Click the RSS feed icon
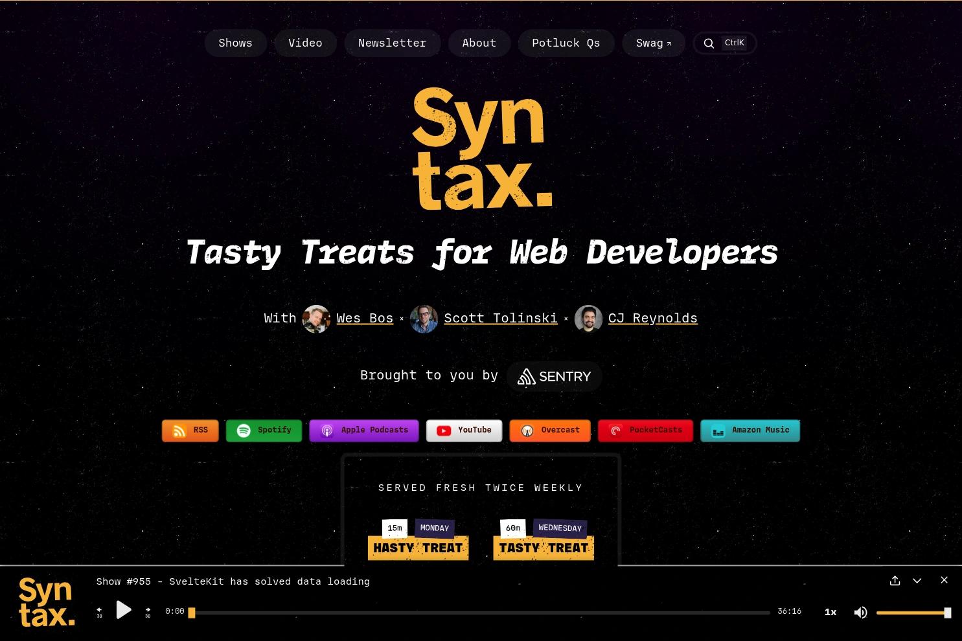Screen dimensions: 962x641 click(179, 431)
